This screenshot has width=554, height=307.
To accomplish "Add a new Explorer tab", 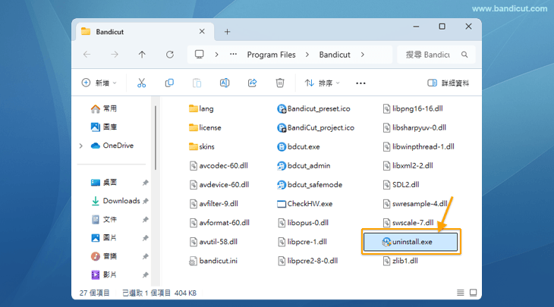I will (x=227, y=32).
